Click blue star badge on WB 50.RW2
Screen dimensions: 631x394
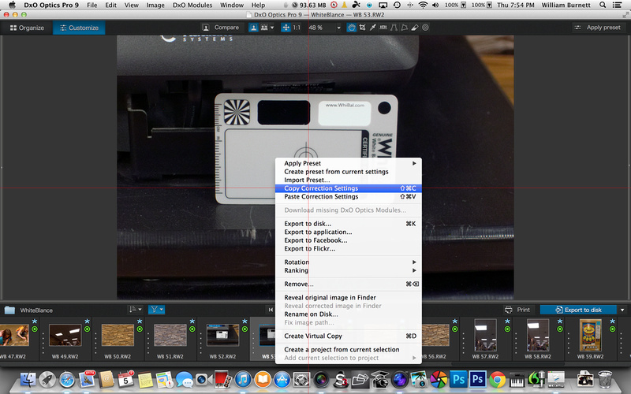140,322
